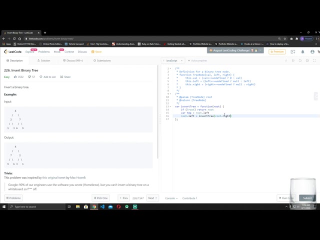Viewport: 320px width, 240px height.
Task: Close the August LeetCoding Challenge banner
Action: 260,50
